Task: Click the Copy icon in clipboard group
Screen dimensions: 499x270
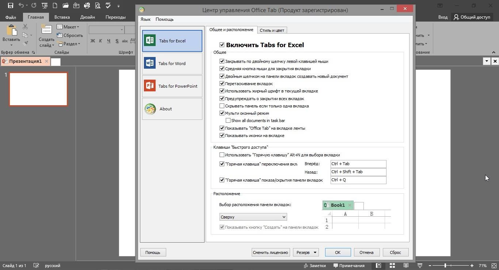Action: click(x=25, y=35)
